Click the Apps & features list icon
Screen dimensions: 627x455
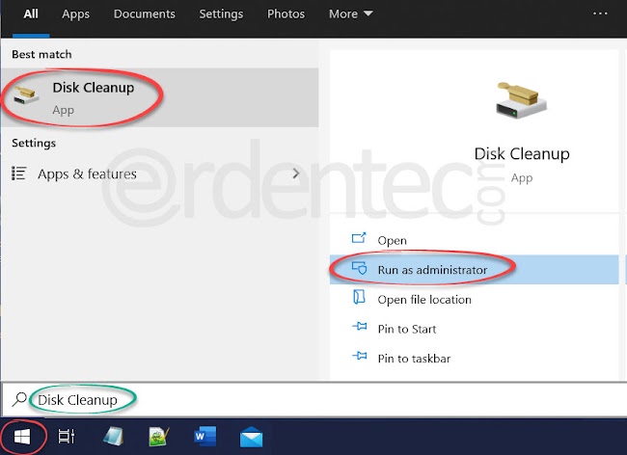pos(18,174)
